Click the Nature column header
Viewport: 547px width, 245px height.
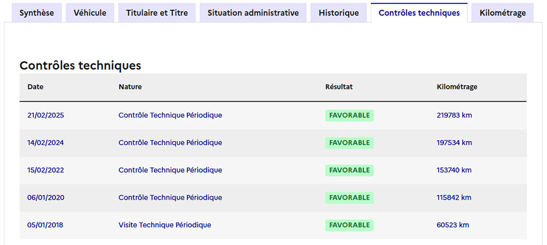click(130, 87)
